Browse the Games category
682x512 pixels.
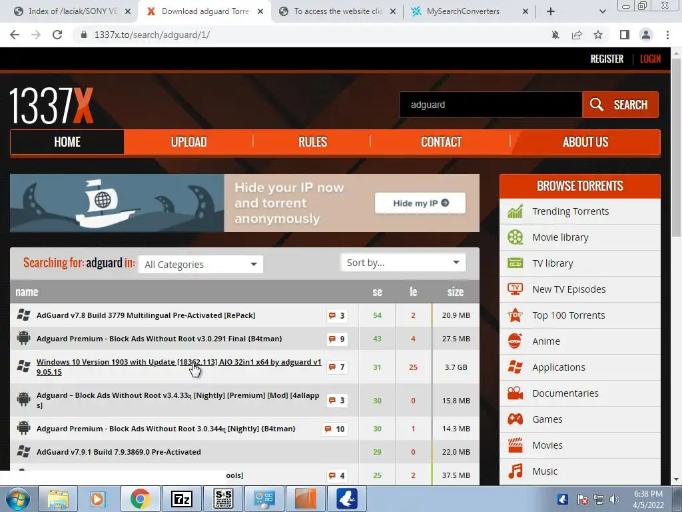click(547, 419)
